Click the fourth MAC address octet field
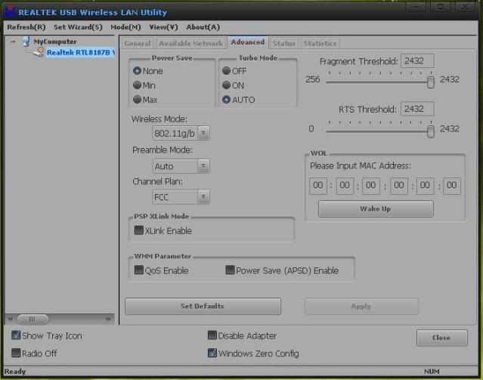Image resolution: width=483 pixels, height=380 pixels. click(399, 186)
